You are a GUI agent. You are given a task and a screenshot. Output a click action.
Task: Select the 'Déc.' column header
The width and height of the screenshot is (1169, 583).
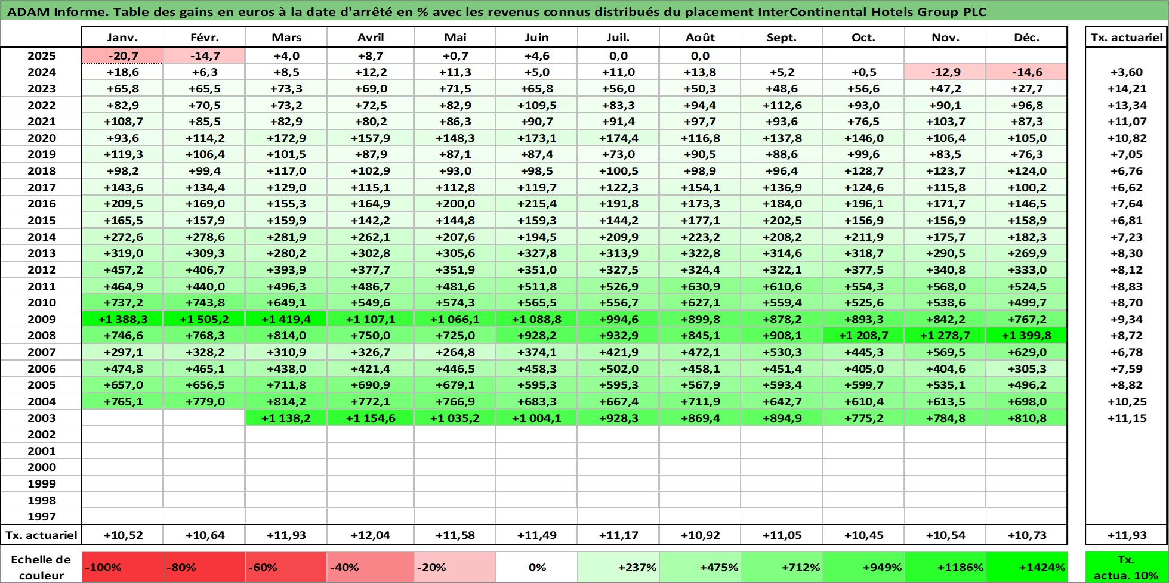click(x=1026, y=37)
